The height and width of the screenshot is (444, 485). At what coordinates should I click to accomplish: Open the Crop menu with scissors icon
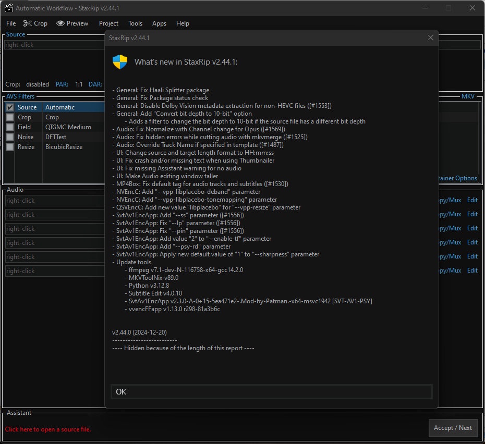pos(35,23)
